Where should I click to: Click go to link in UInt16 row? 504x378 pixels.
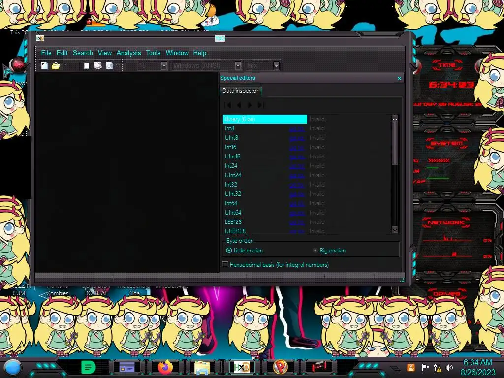(x=297, y=157)
